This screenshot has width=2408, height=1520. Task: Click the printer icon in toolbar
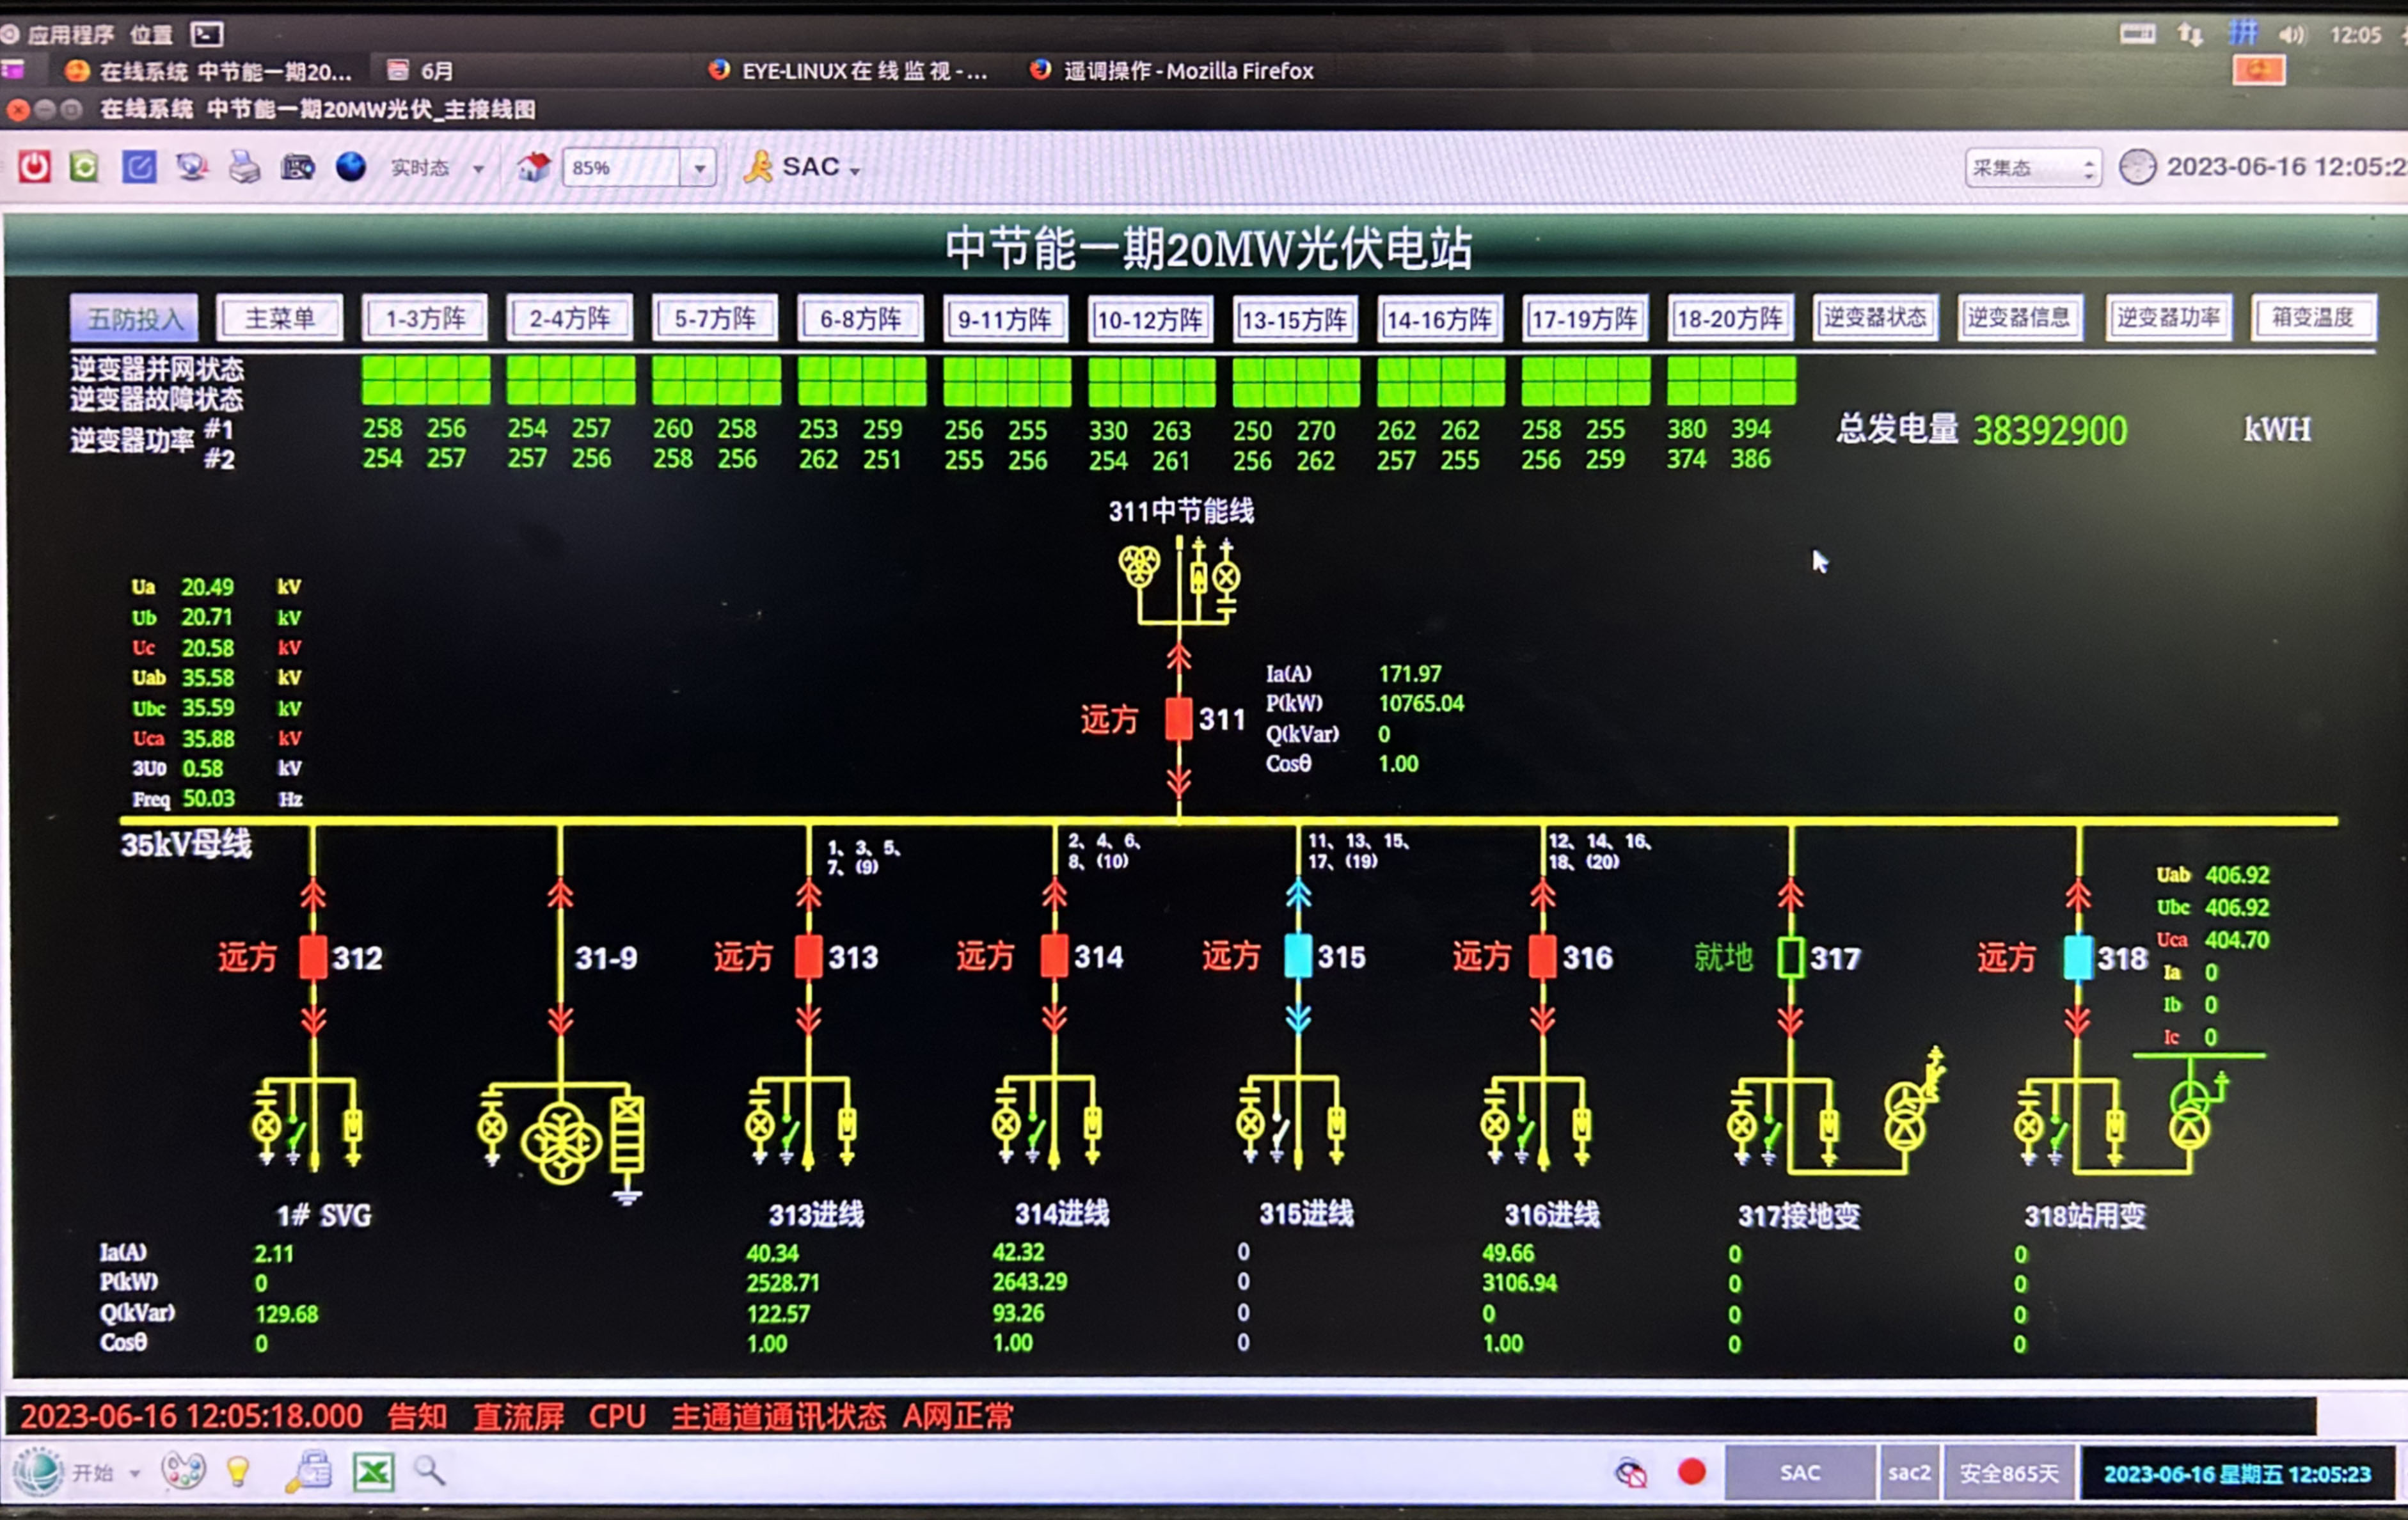[x=244, y=167]
